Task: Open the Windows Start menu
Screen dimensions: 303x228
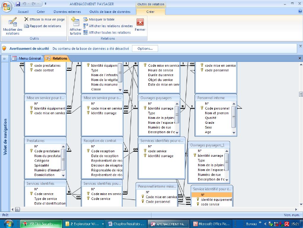Action: point(8,223)
